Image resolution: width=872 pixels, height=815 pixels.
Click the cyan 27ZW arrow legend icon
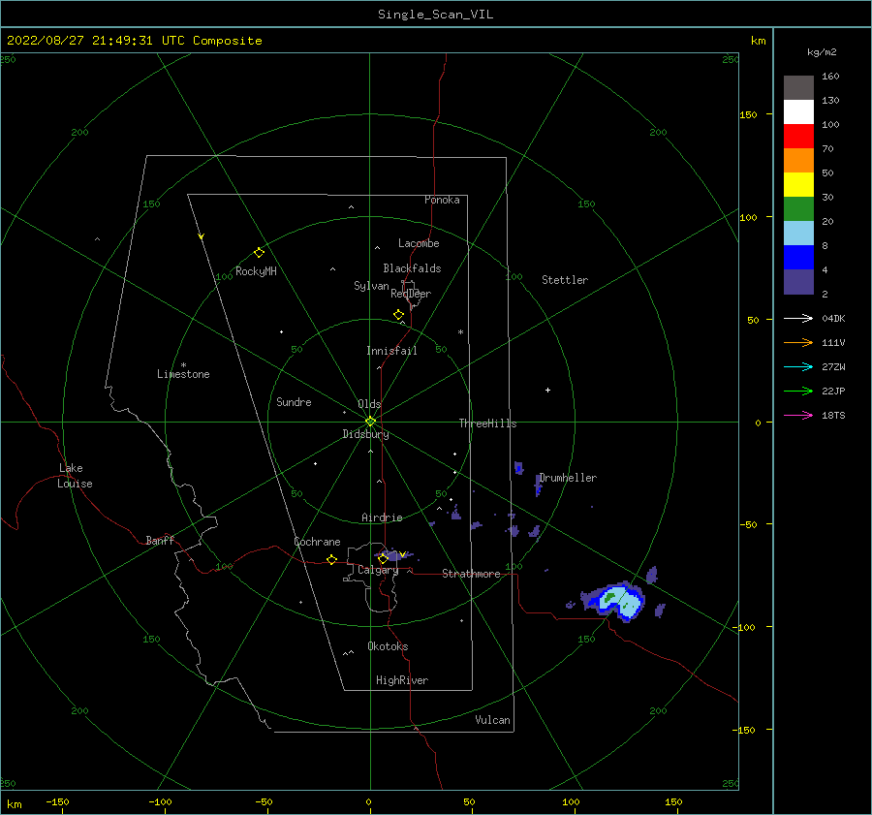click(798, 366)
